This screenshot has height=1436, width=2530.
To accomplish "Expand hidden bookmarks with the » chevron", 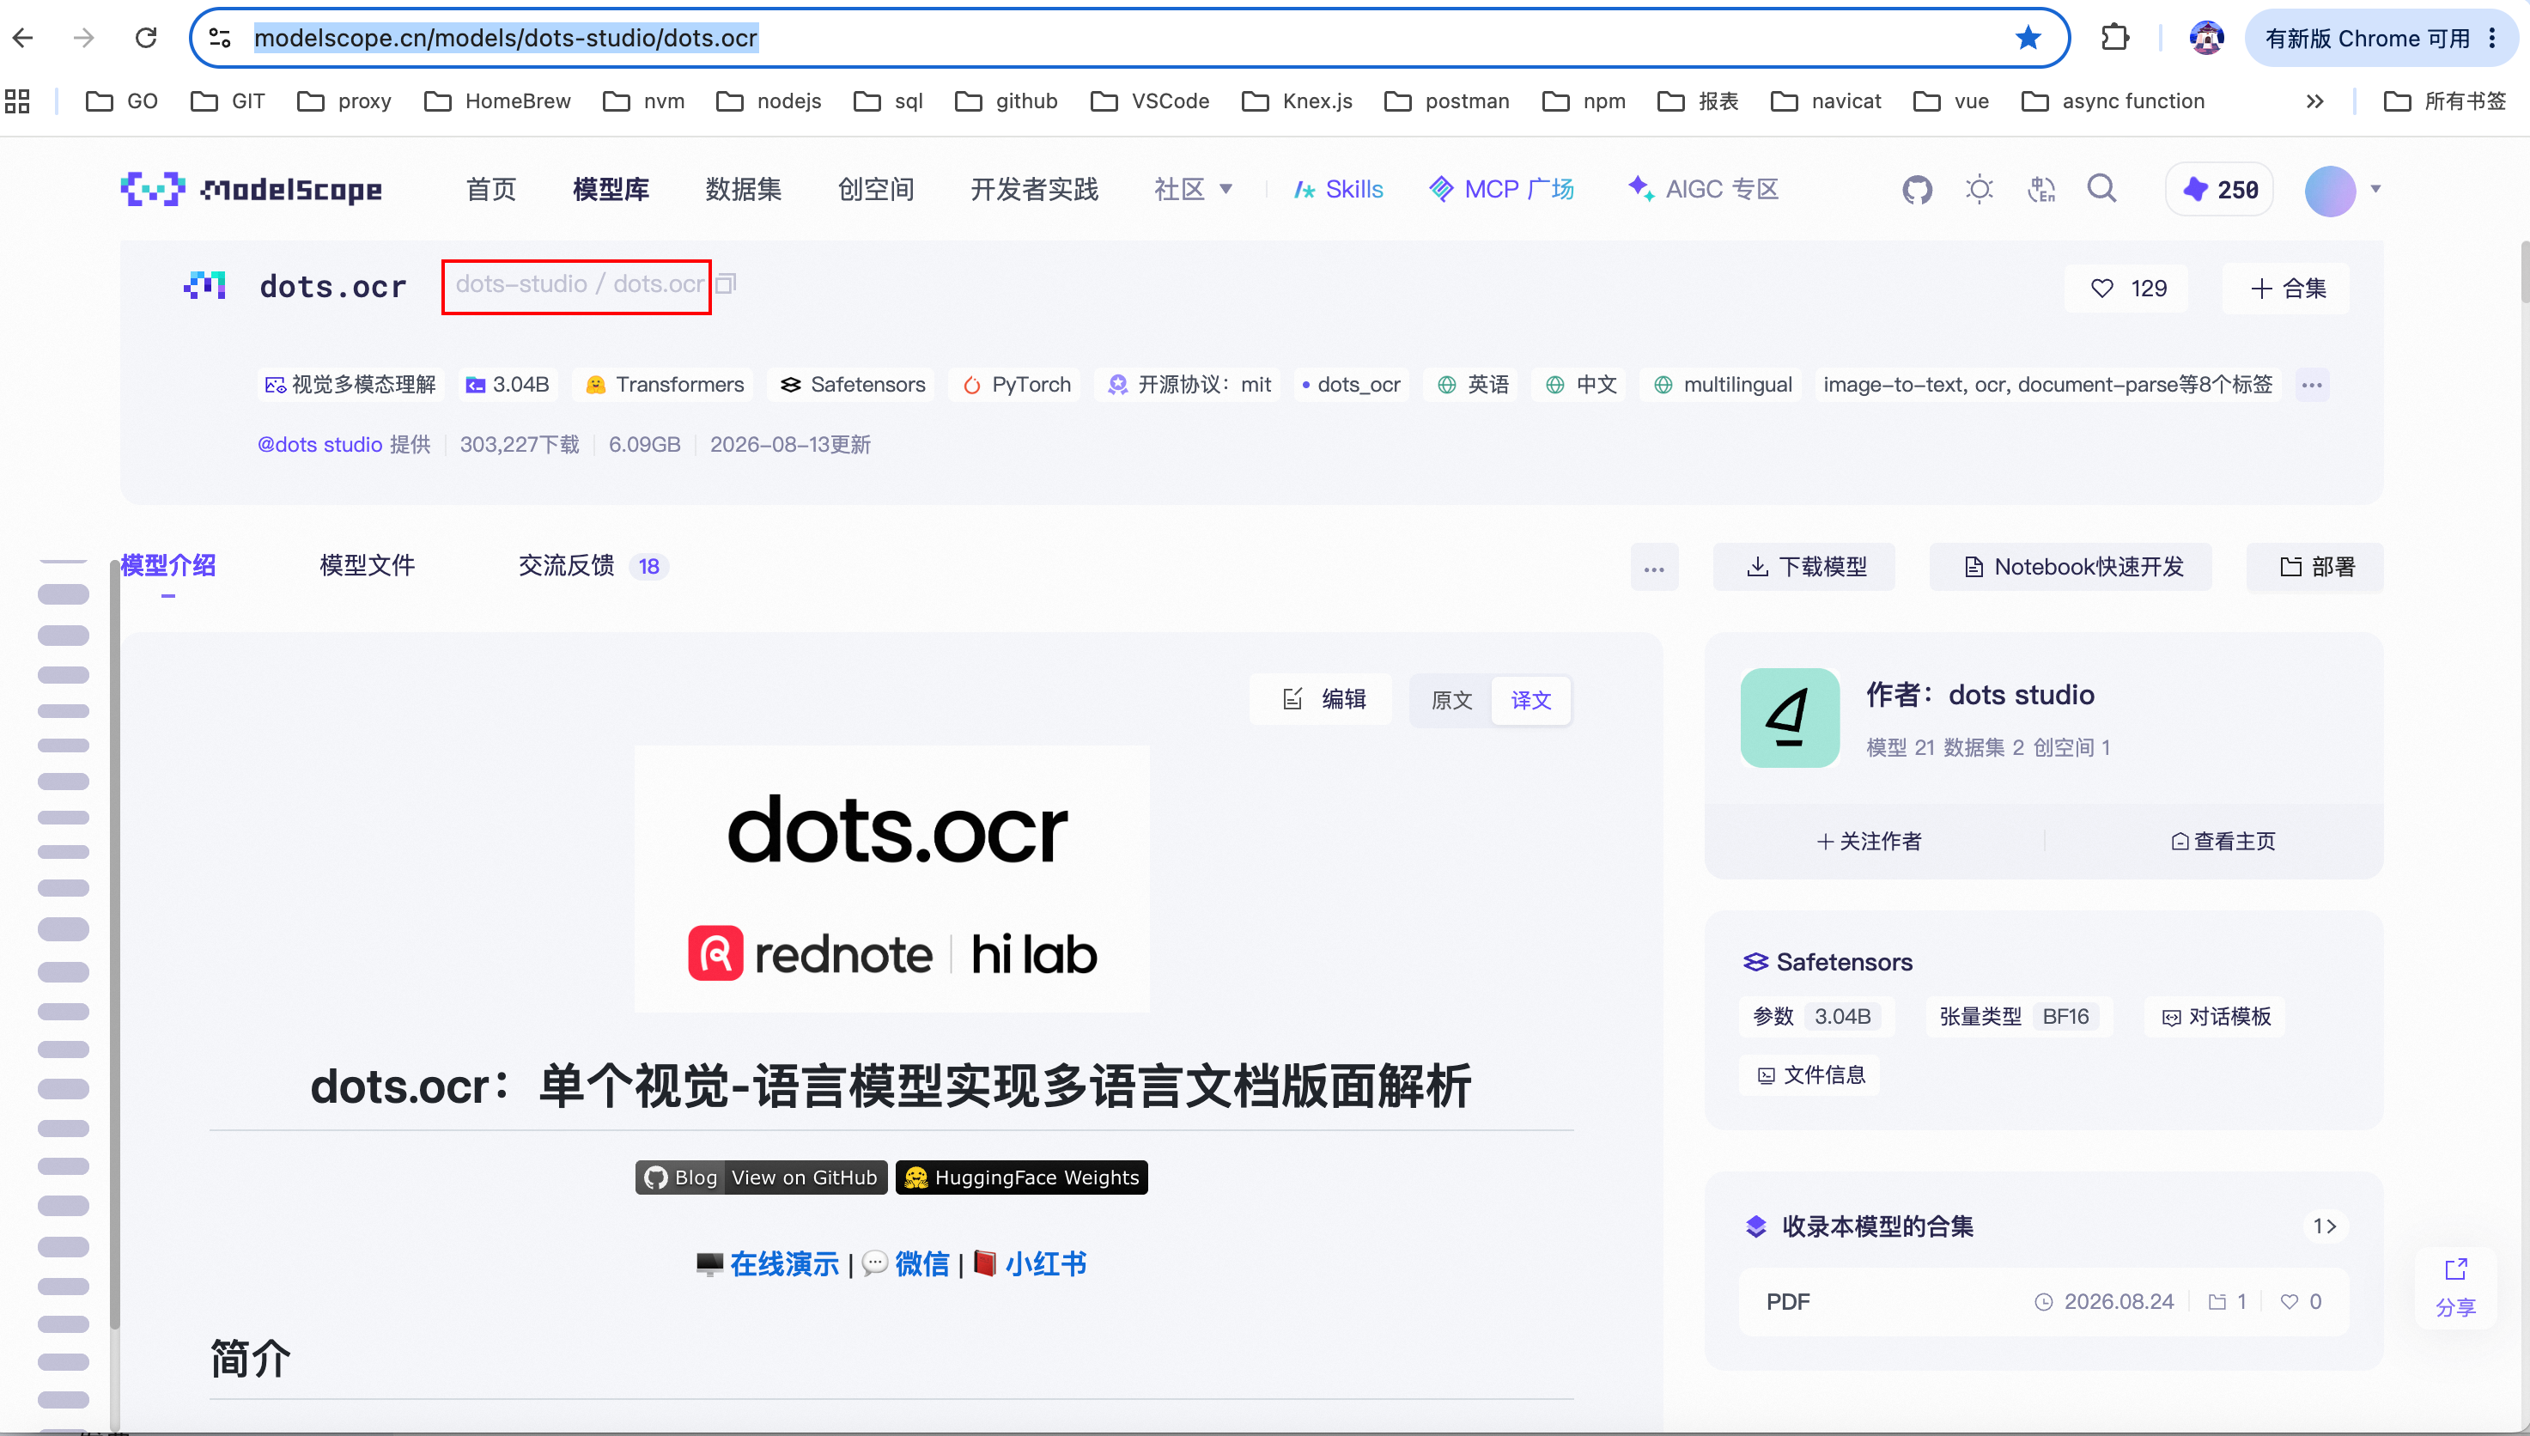I will (2314, 100).
